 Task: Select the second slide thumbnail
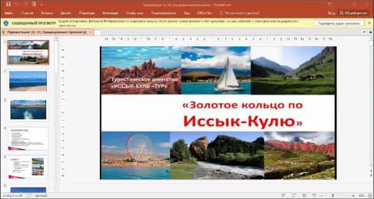click(x=28, y=81)
